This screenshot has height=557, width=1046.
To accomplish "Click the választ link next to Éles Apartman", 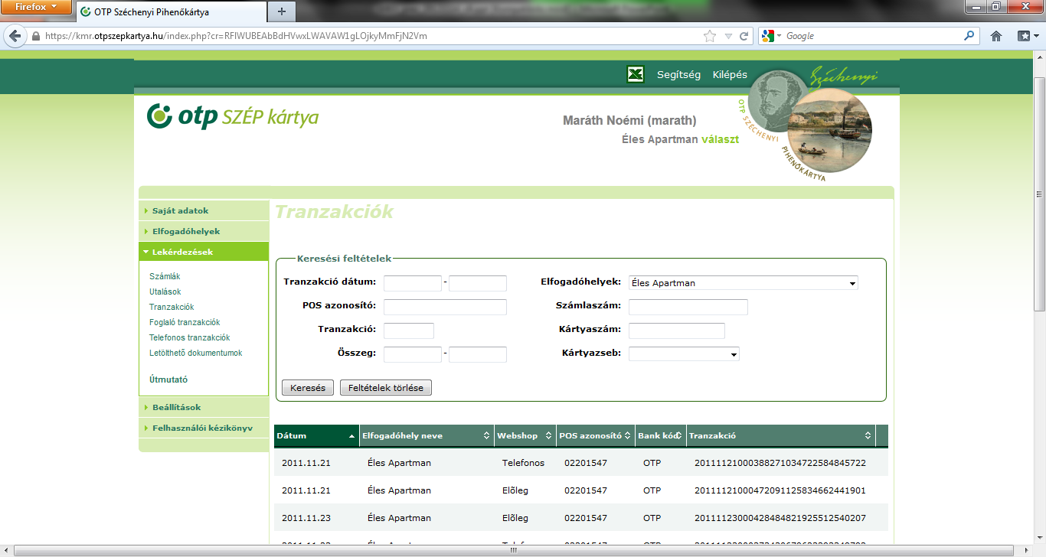I will (x=720, y=140).
